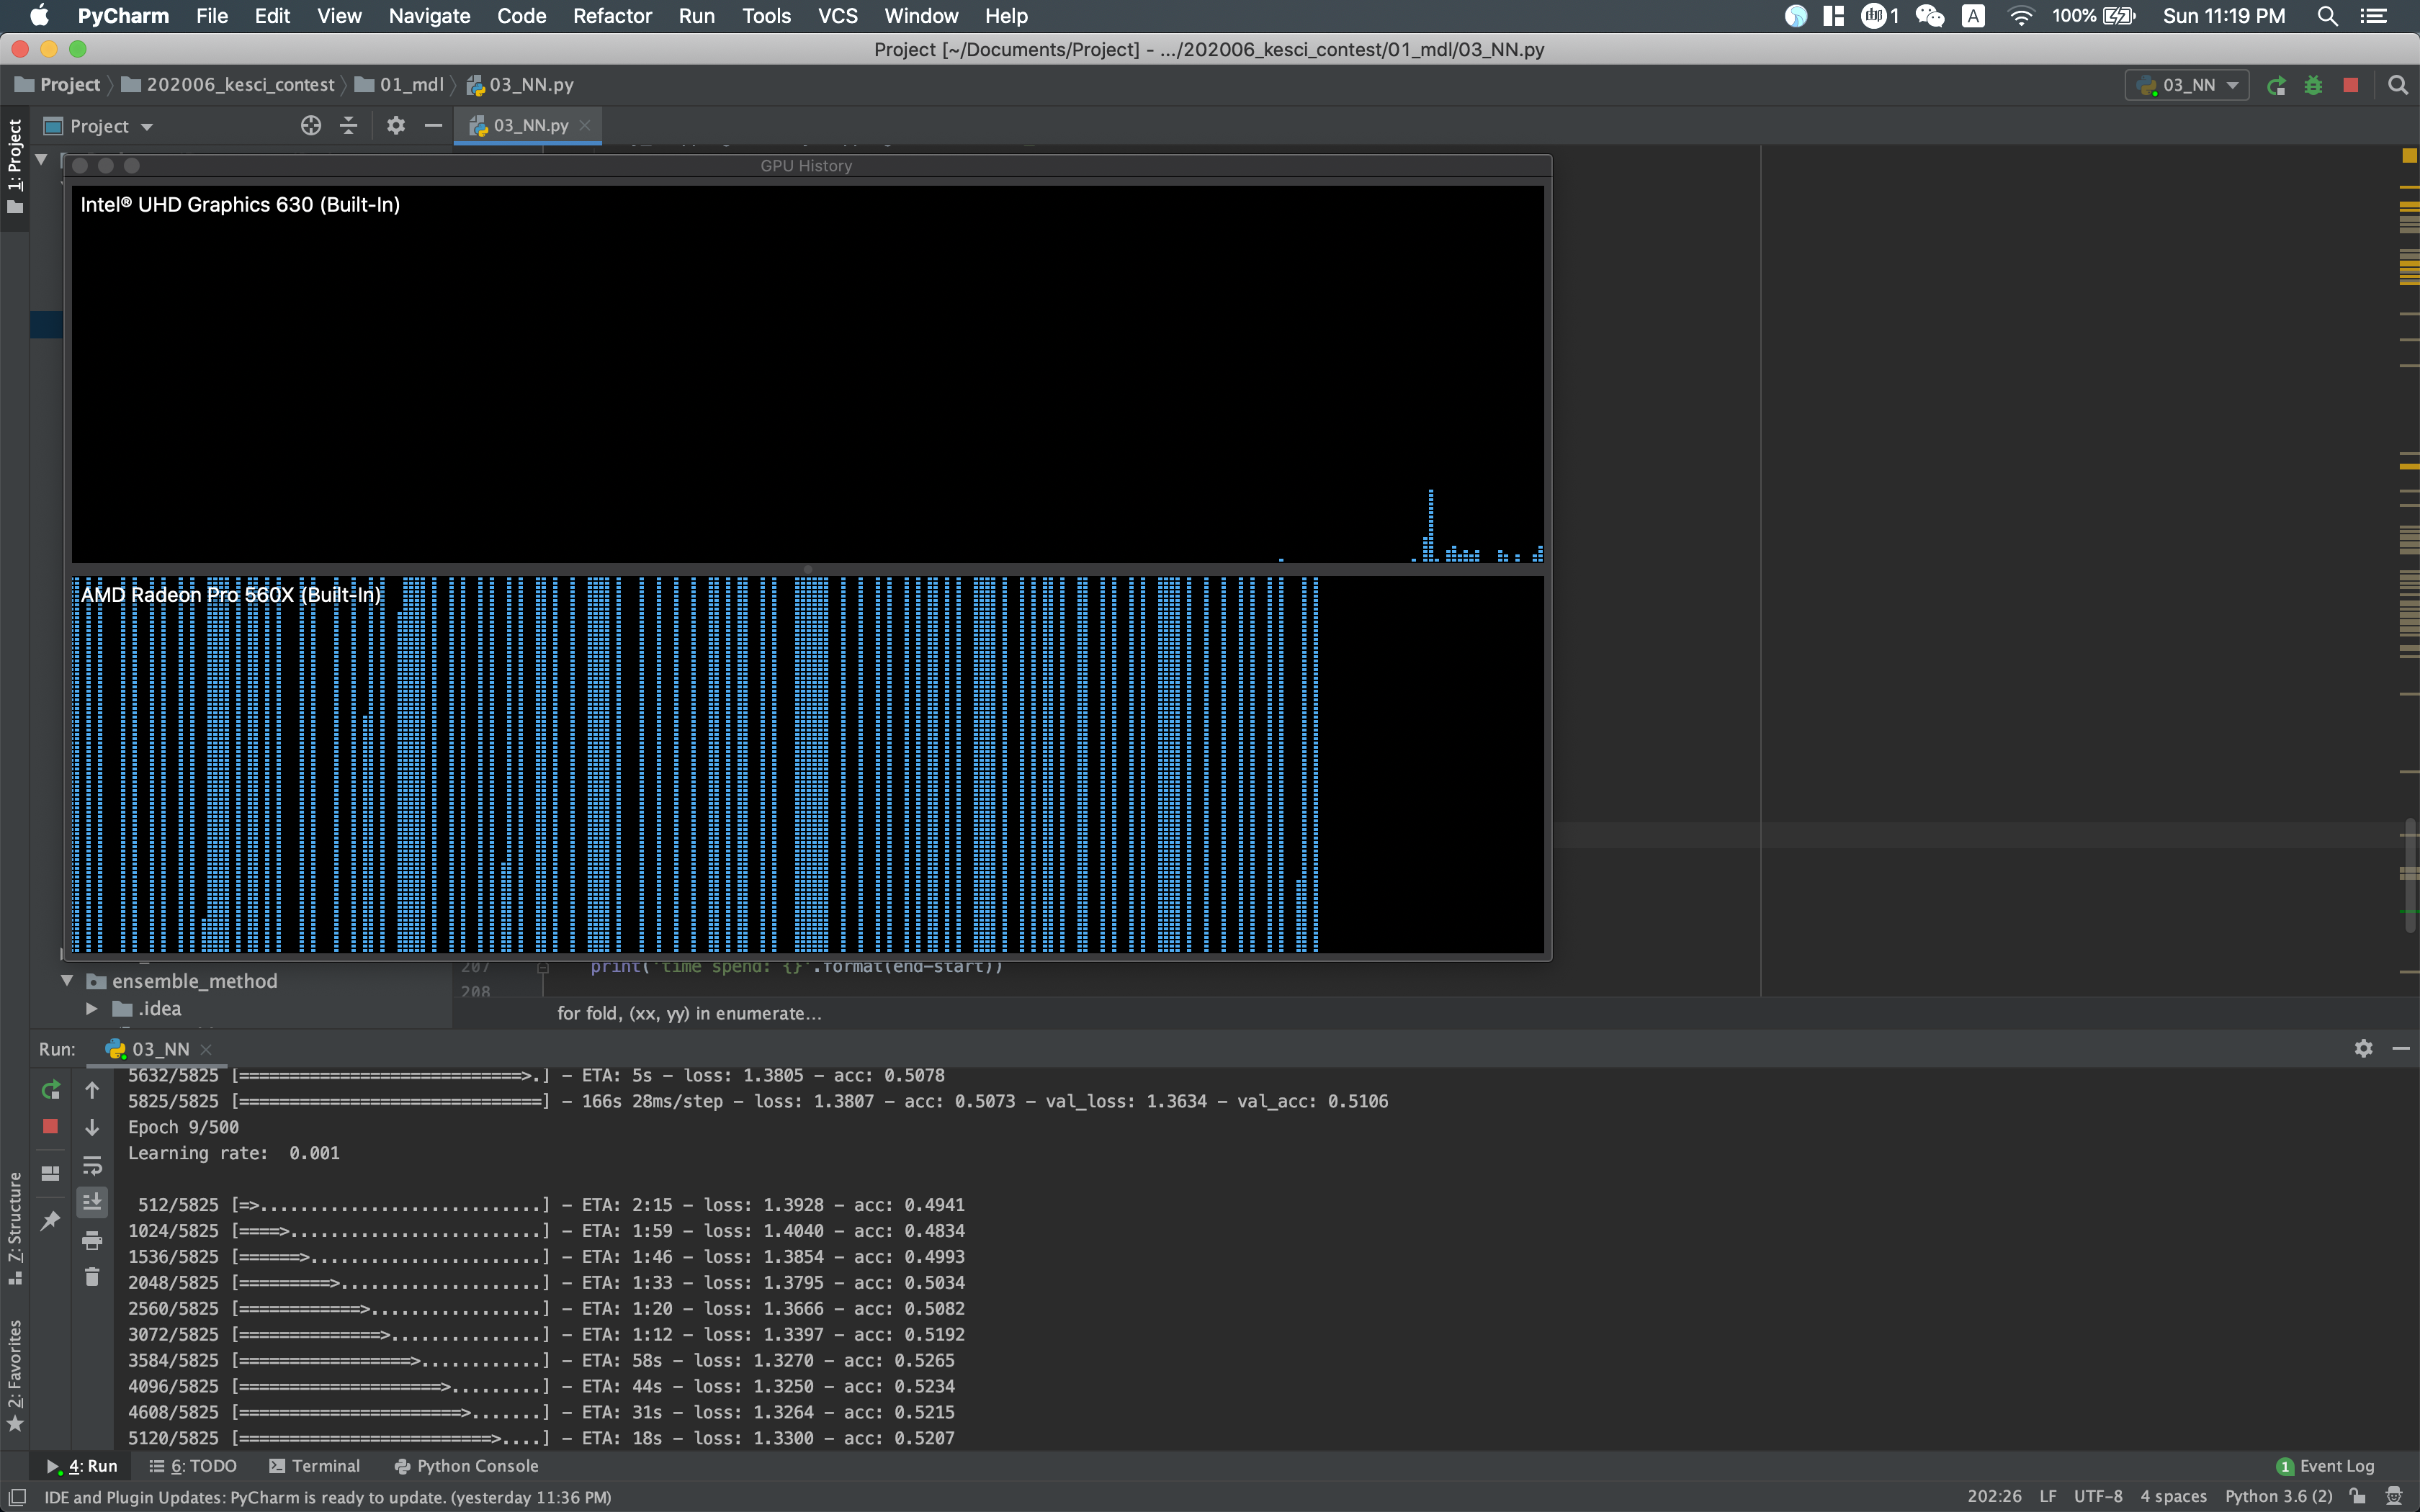Switch to the Python Console tab
Viewport: 2420px width, 1512px height.
click(x=466, y=1466)
